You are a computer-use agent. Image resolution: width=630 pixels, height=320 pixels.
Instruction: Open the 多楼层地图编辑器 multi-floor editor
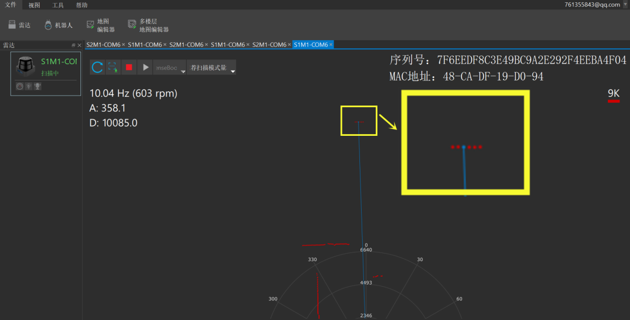click(x=148, y=25)
